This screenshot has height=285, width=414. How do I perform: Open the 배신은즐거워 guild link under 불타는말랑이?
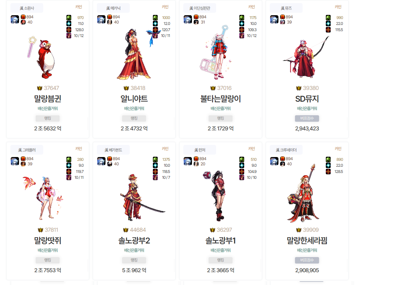(221, 109)
